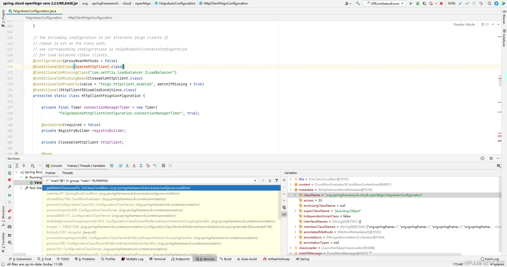This screenshot has height=267, width=507.
Task: Move to the next frame (down arrow)
Action: coord(270,181)
